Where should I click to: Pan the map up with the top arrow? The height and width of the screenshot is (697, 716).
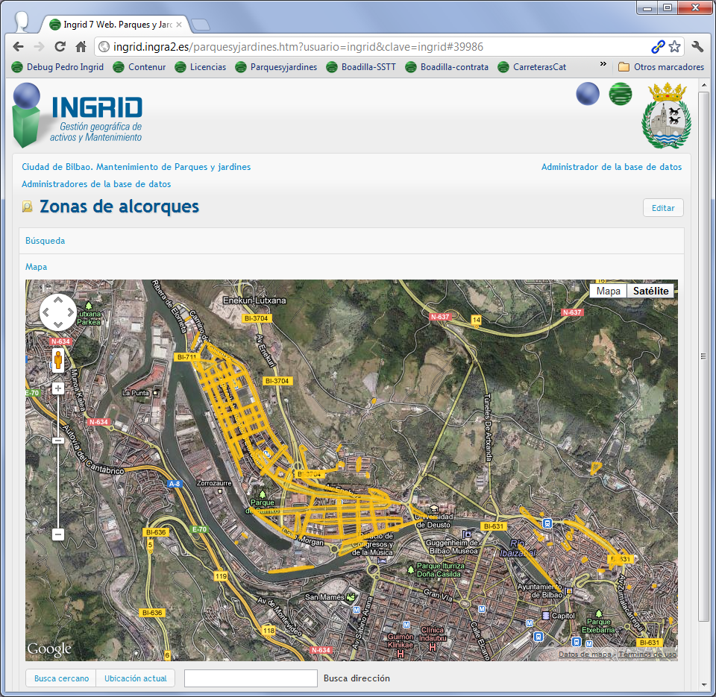57,300
